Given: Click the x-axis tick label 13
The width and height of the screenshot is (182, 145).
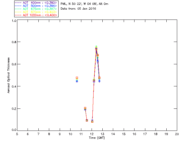Looking at the screenshot, I should [102, 134].
